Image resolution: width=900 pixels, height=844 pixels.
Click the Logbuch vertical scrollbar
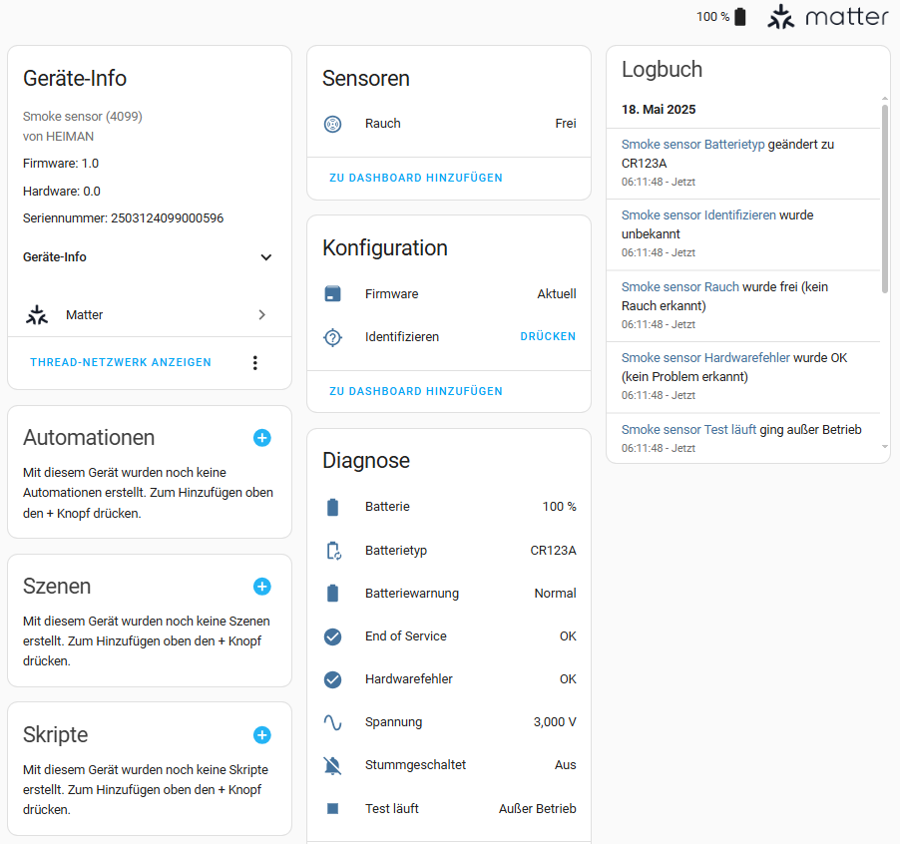tap(885, 200)
